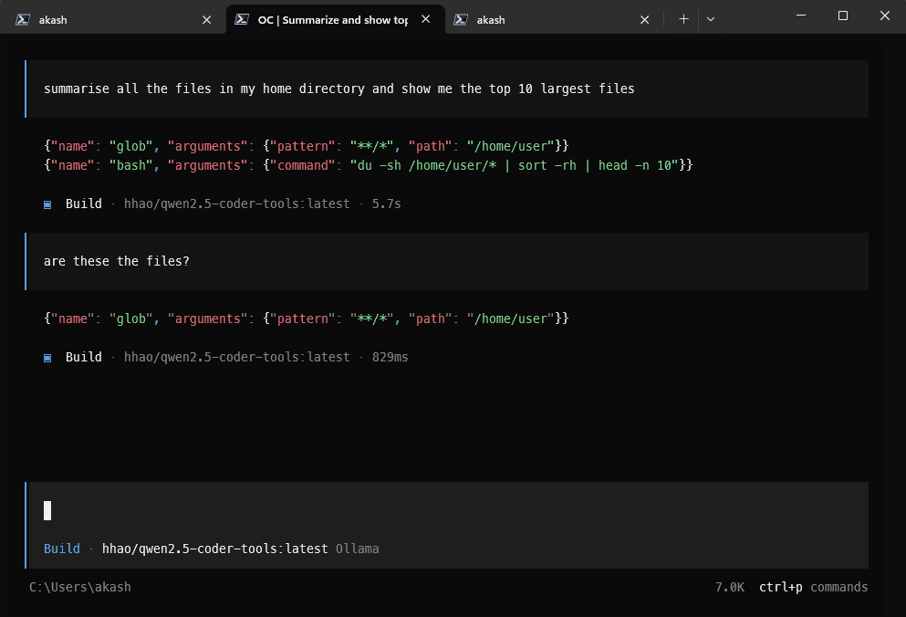Click the 'summarise all the files' message

447,89
